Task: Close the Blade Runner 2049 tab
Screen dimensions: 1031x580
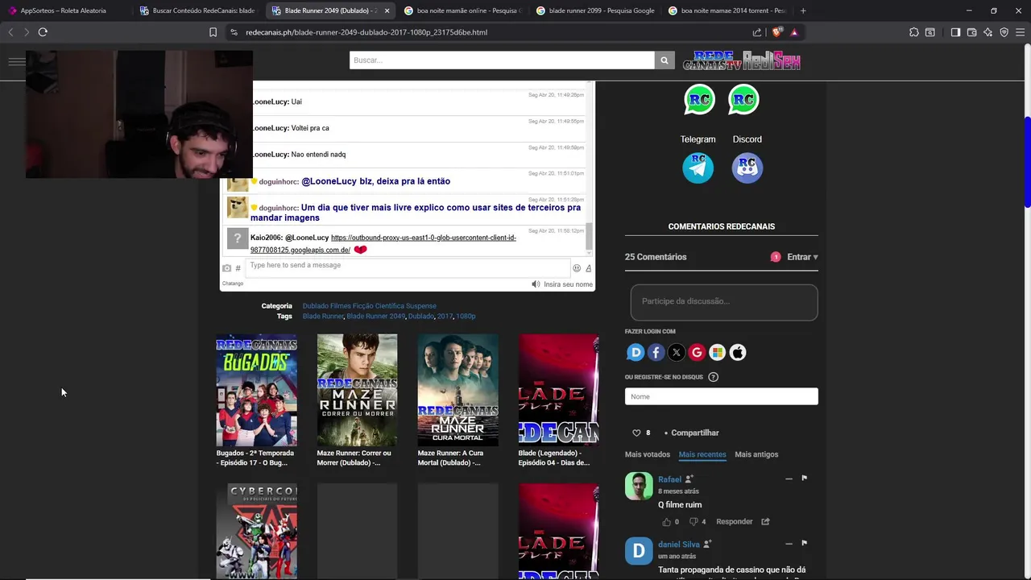Action: tap(387, 10)
